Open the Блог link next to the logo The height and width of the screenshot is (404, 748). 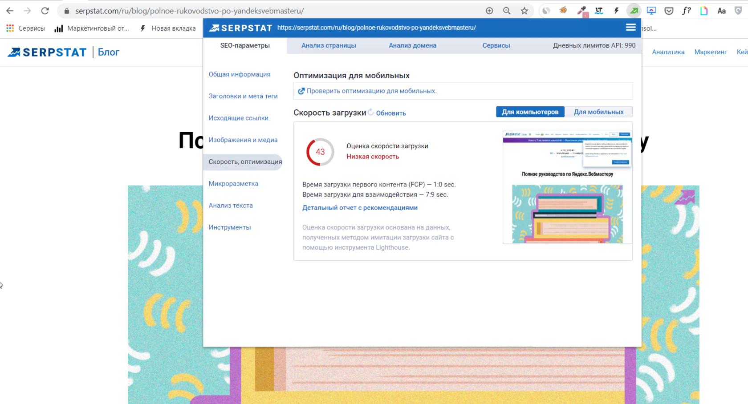[x=109, y=53]
